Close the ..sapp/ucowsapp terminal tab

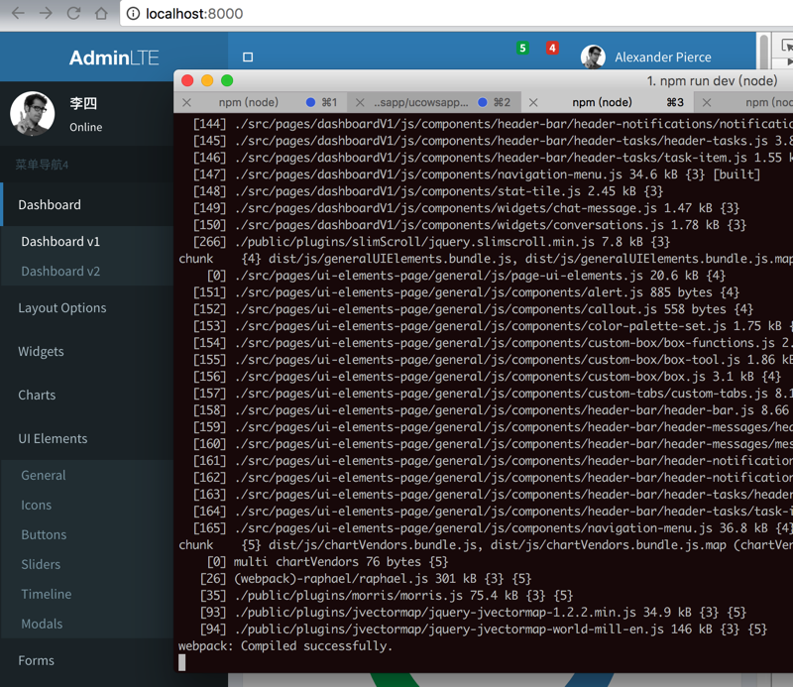360,103
